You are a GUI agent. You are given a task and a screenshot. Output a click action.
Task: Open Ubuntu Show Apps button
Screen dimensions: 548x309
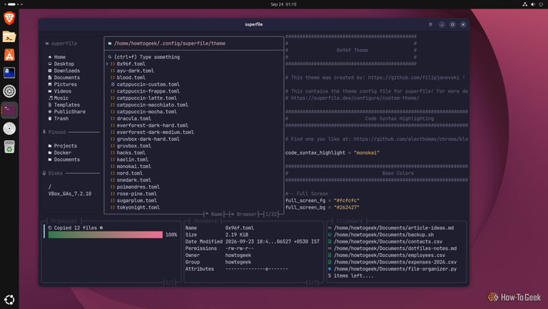click(9, 300)
